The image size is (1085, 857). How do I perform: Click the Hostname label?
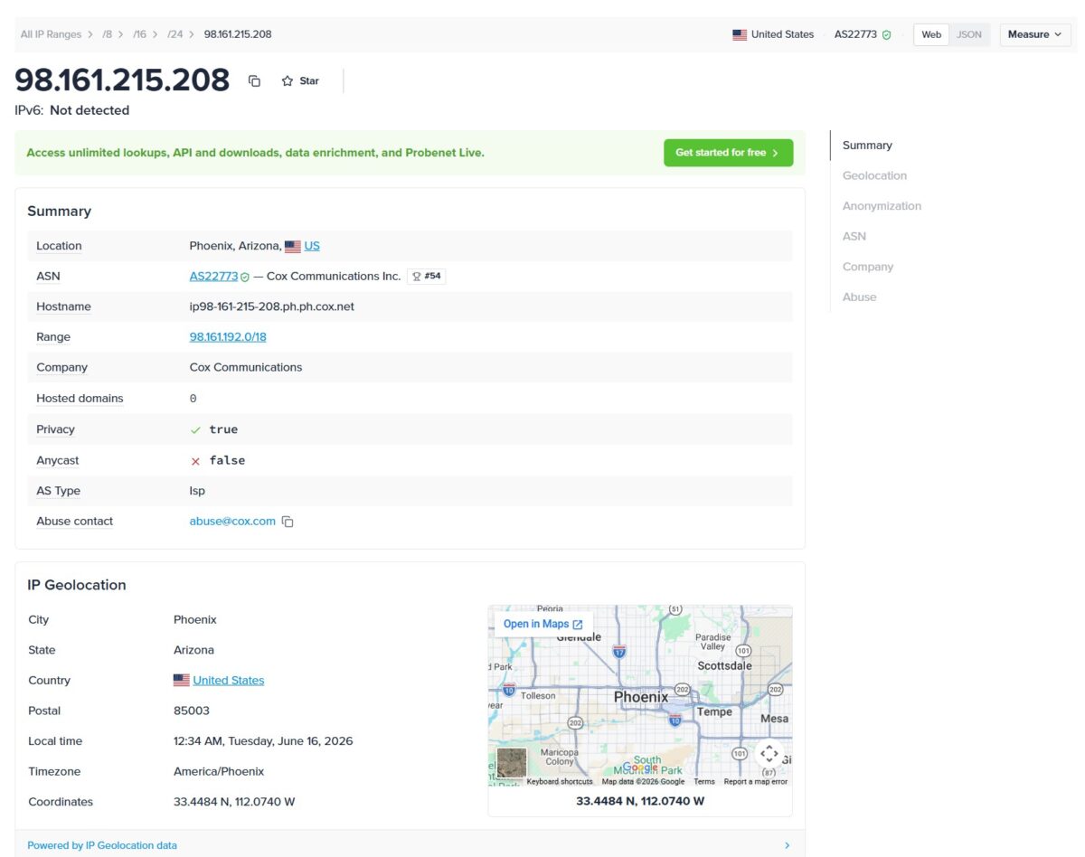click(x=63, y=306)
